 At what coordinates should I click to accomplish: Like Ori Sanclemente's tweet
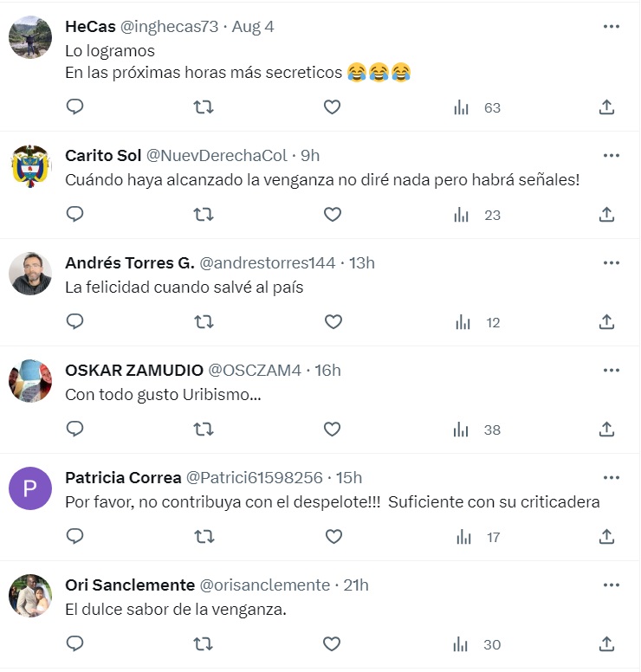click(x=333, y=643)
